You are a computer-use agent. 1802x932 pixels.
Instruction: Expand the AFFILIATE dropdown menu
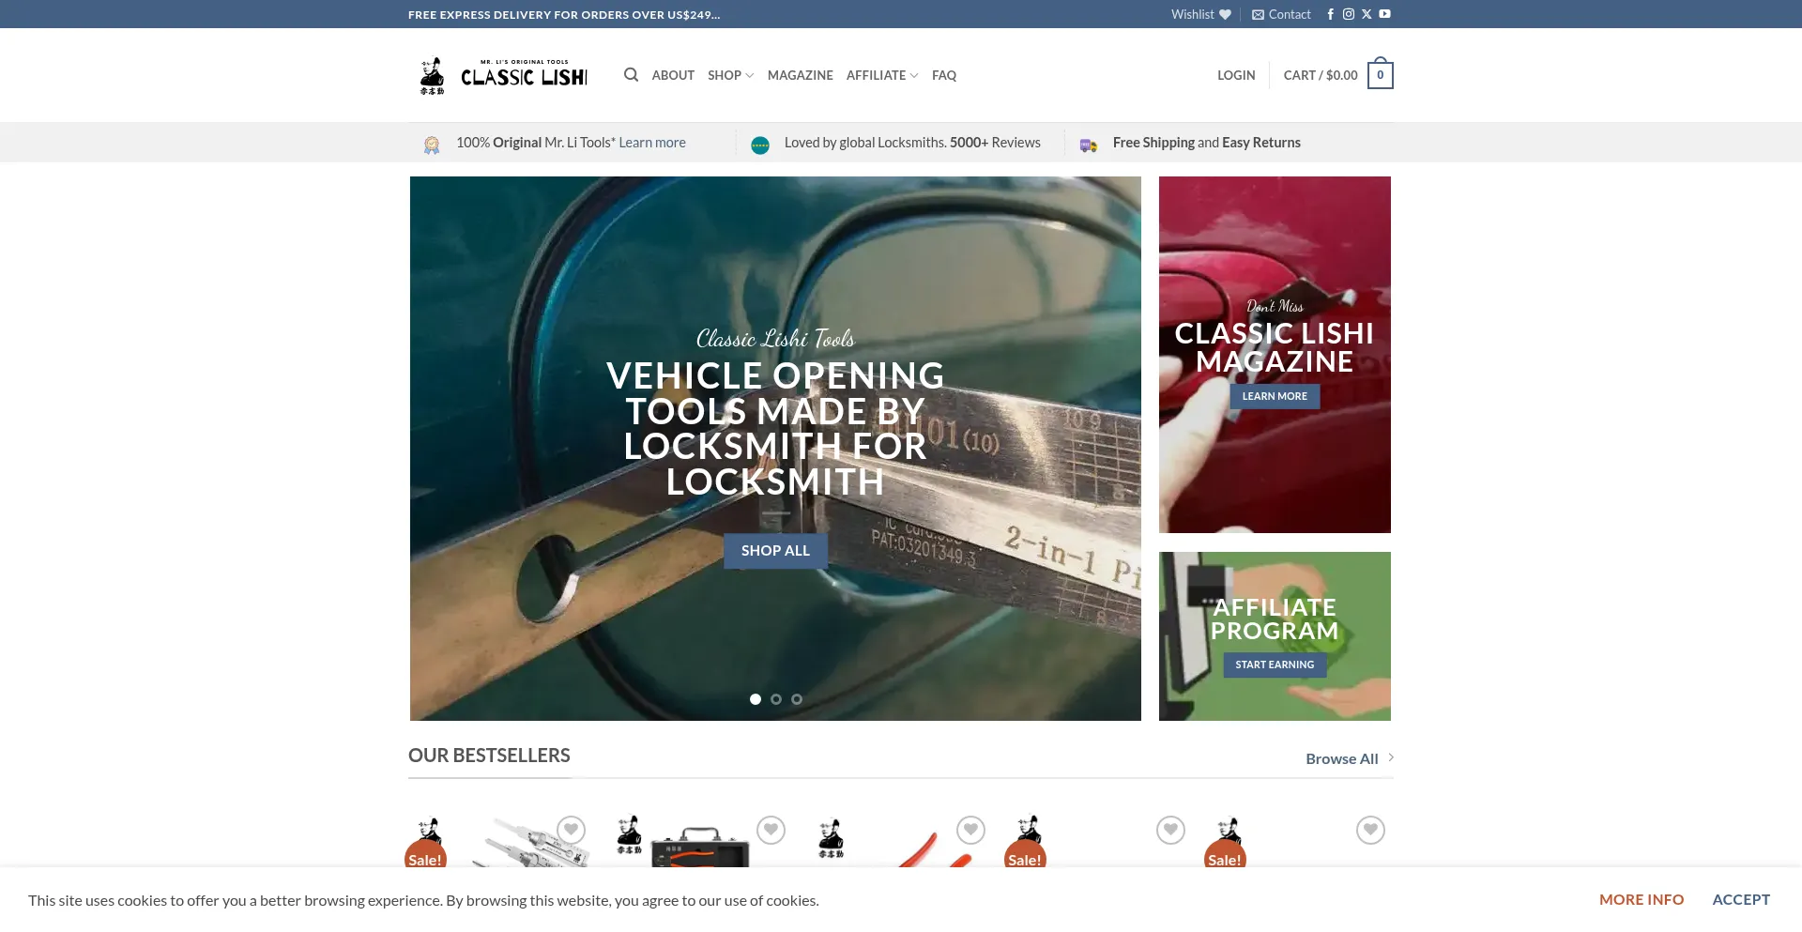click(x=882, y=75)
